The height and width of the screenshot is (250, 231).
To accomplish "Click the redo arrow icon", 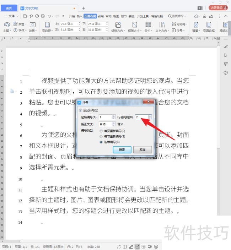I will click(x=57, y=16).
